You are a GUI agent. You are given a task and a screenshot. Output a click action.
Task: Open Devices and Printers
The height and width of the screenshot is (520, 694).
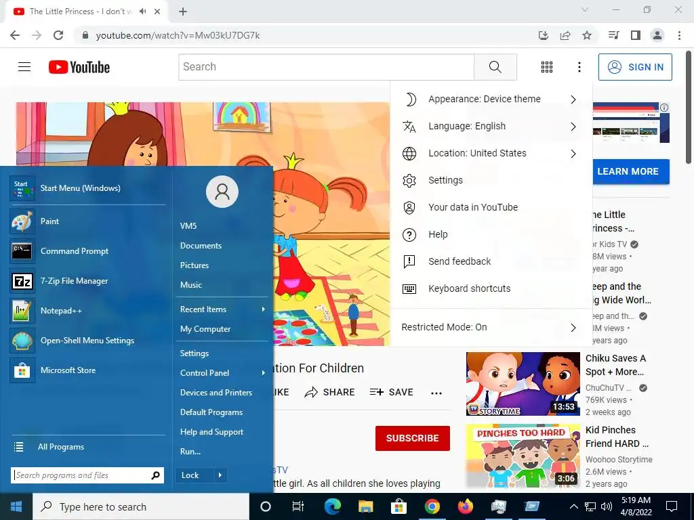pos(222,392)
